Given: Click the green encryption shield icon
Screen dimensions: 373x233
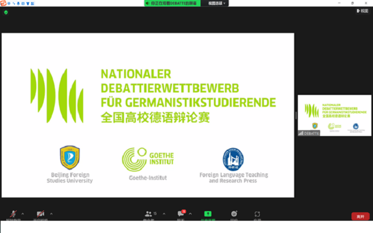Looking at the screenshot, I should pyautogui.click(x=6, y=12).
